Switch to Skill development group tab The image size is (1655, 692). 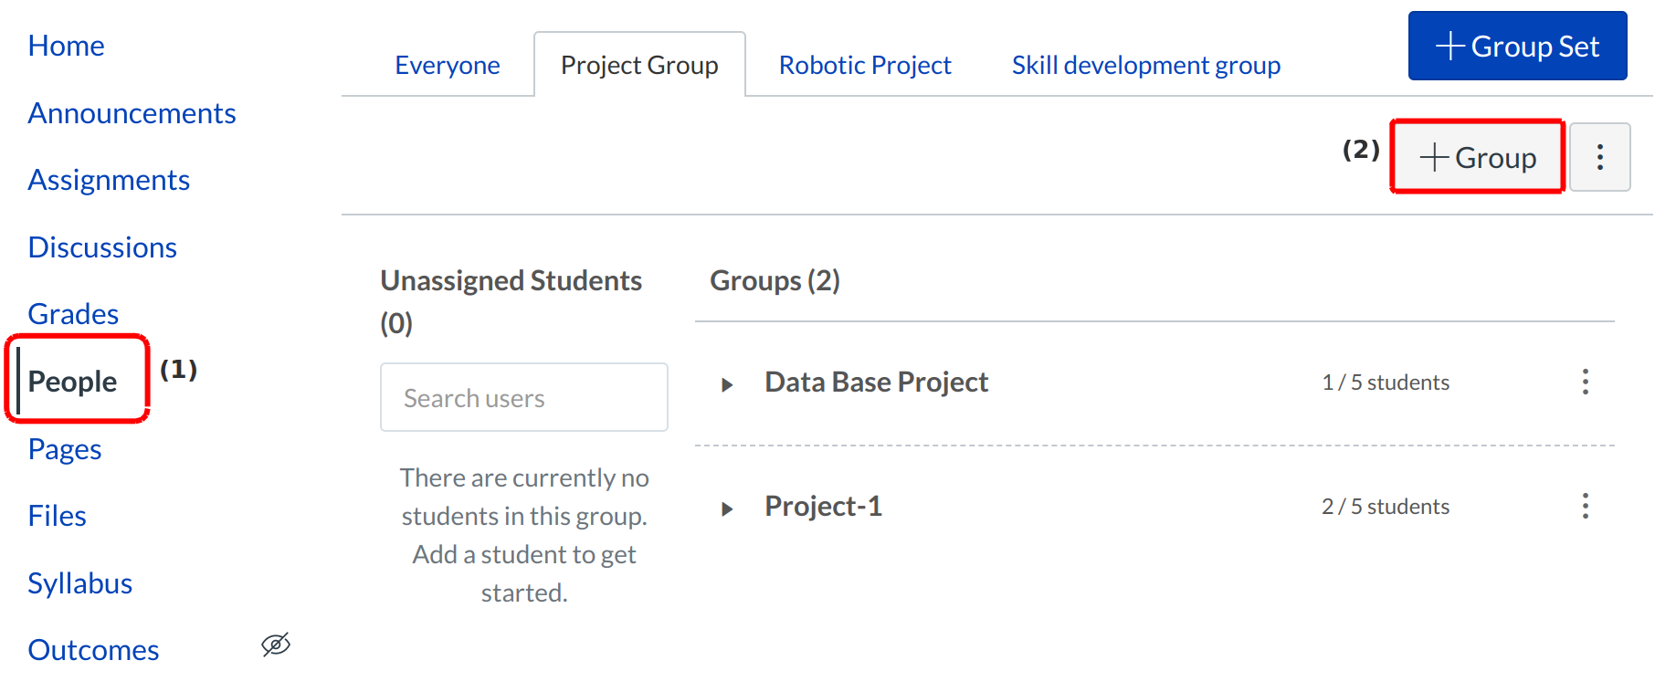pos(1145,66)
